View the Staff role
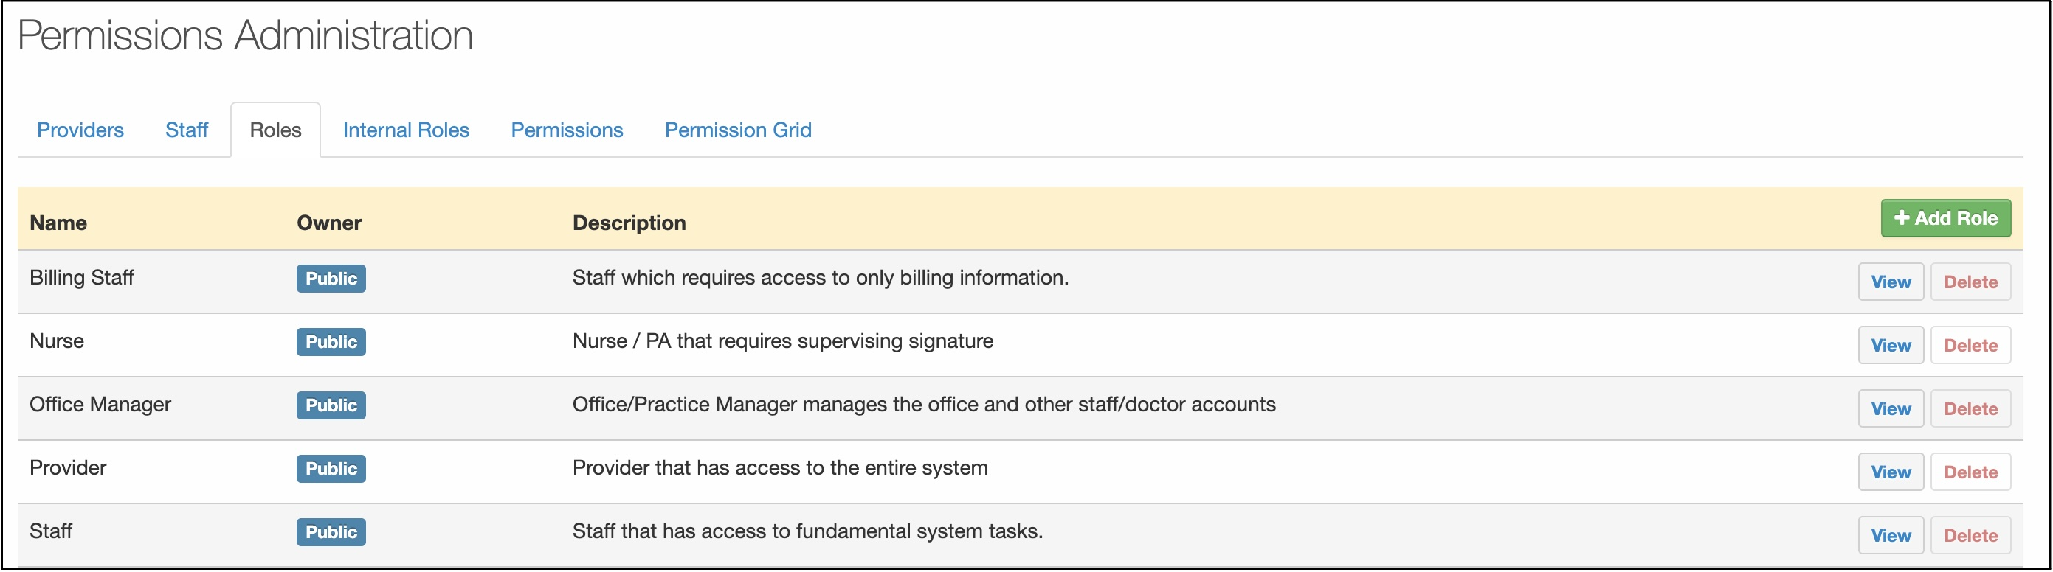 (1890, 535)
